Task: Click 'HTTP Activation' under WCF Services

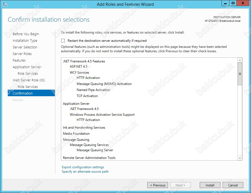Action: [x=88, y=78]
